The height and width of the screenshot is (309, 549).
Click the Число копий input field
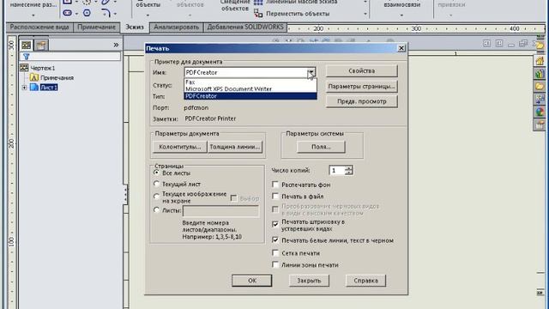coord(337,170)
